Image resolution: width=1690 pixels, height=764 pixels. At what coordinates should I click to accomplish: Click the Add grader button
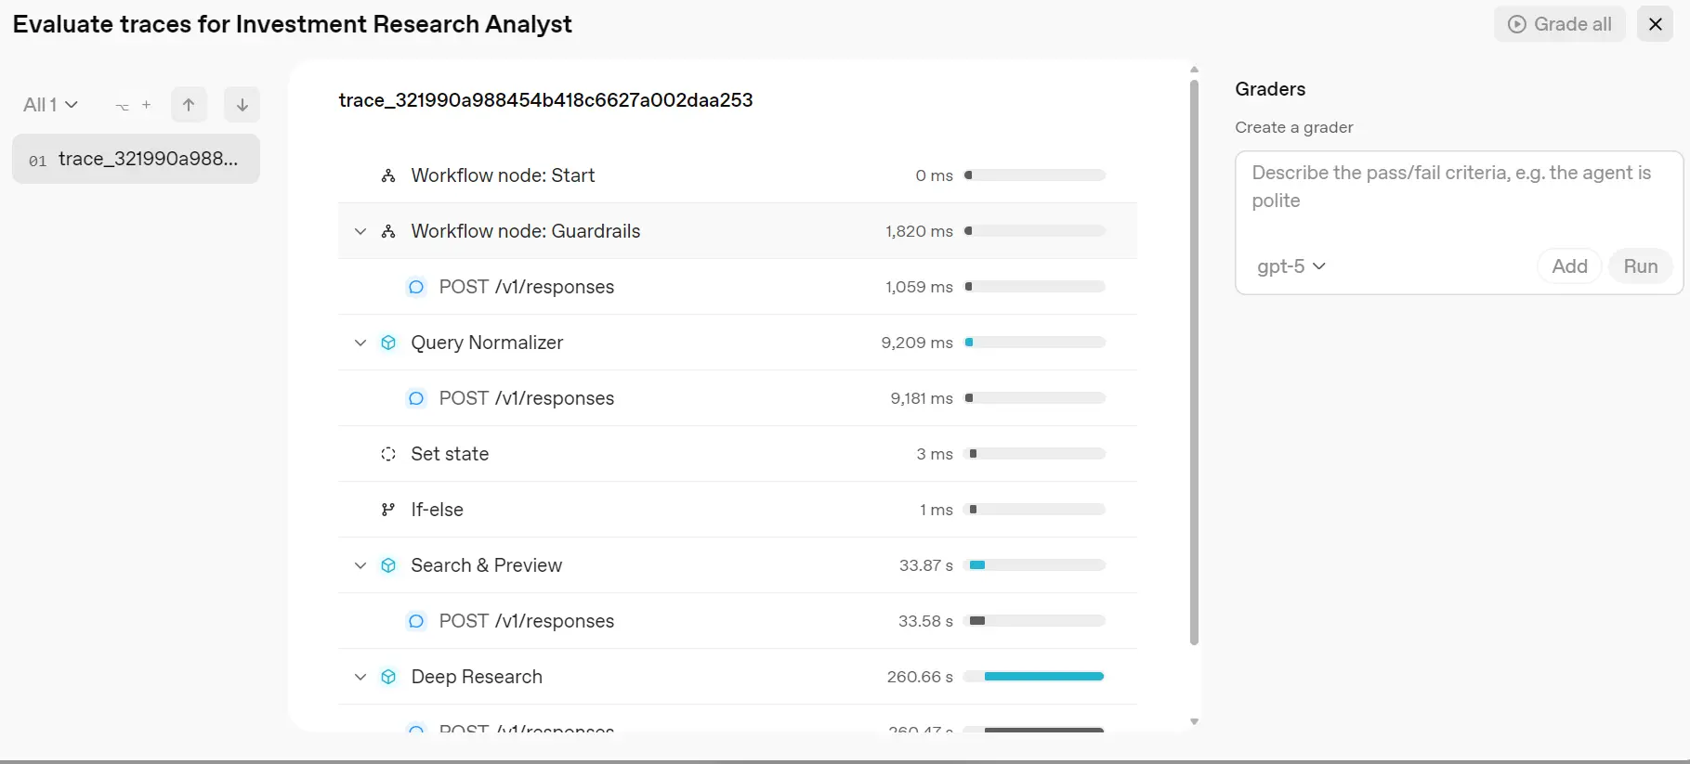pos(1569,266)
